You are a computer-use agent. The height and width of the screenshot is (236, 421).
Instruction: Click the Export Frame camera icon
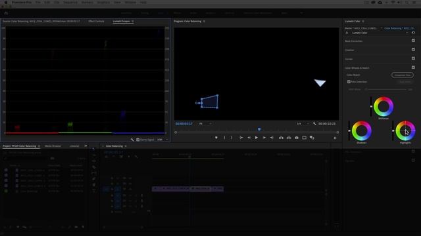click(x=297, y=138)
